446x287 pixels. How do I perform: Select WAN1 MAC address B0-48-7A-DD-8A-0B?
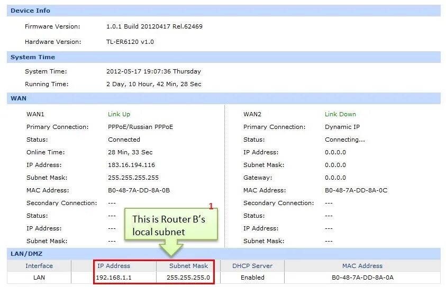pos(139,190)
